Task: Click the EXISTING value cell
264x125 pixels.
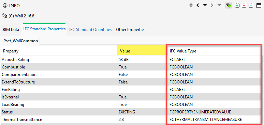Action: point(143,112)
